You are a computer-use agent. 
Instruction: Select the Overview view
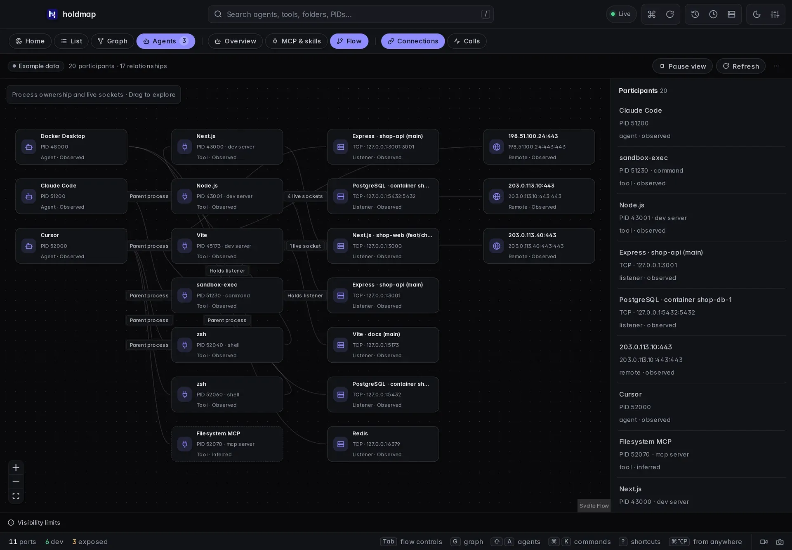pyautogui.click(x=235, y=41)
